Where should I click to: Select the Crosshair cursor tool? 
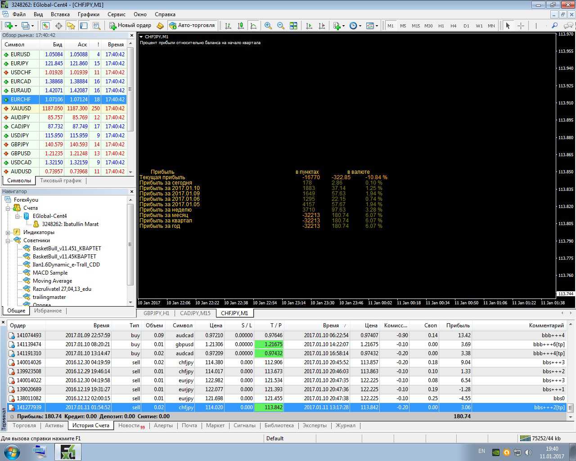point(521,26)
